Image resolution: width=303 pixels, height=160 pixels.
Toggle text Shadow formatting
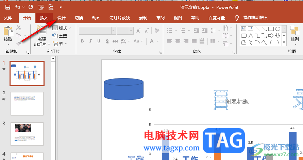point(107,41)
